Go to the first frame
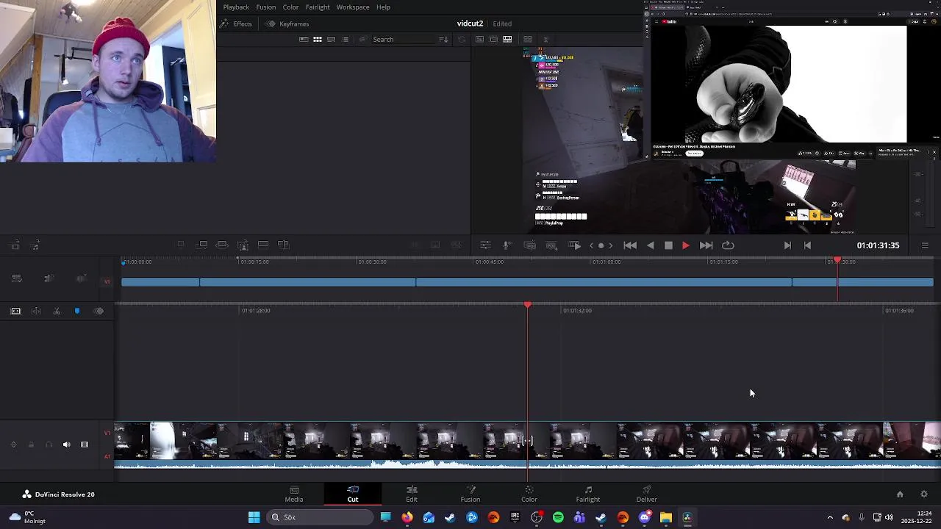This screenshot has width=941, height=529. tap(630, 245)
